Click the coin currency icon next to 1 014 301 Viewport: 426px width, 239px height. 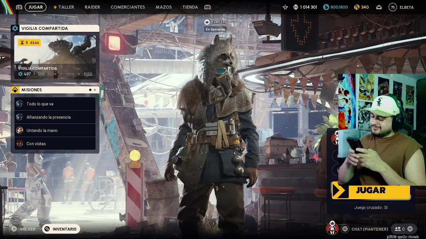coord(296,7)
